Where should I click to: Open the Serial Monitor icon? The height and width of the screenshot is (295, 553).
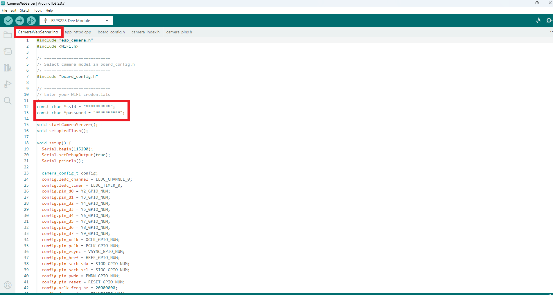pos(549,20)
